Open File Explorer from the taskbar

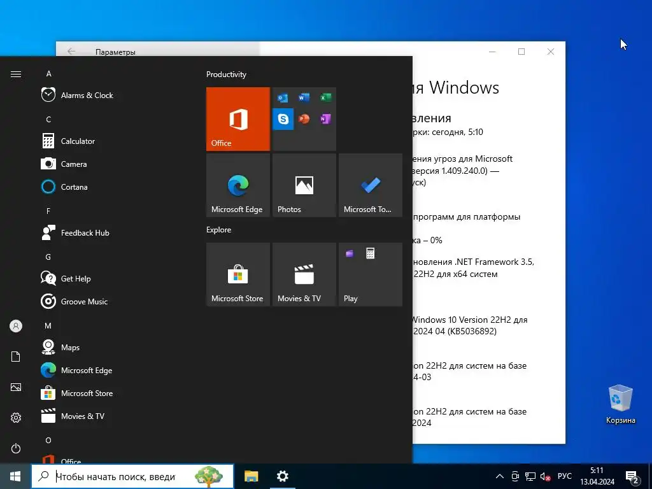[x=251, y=476]
